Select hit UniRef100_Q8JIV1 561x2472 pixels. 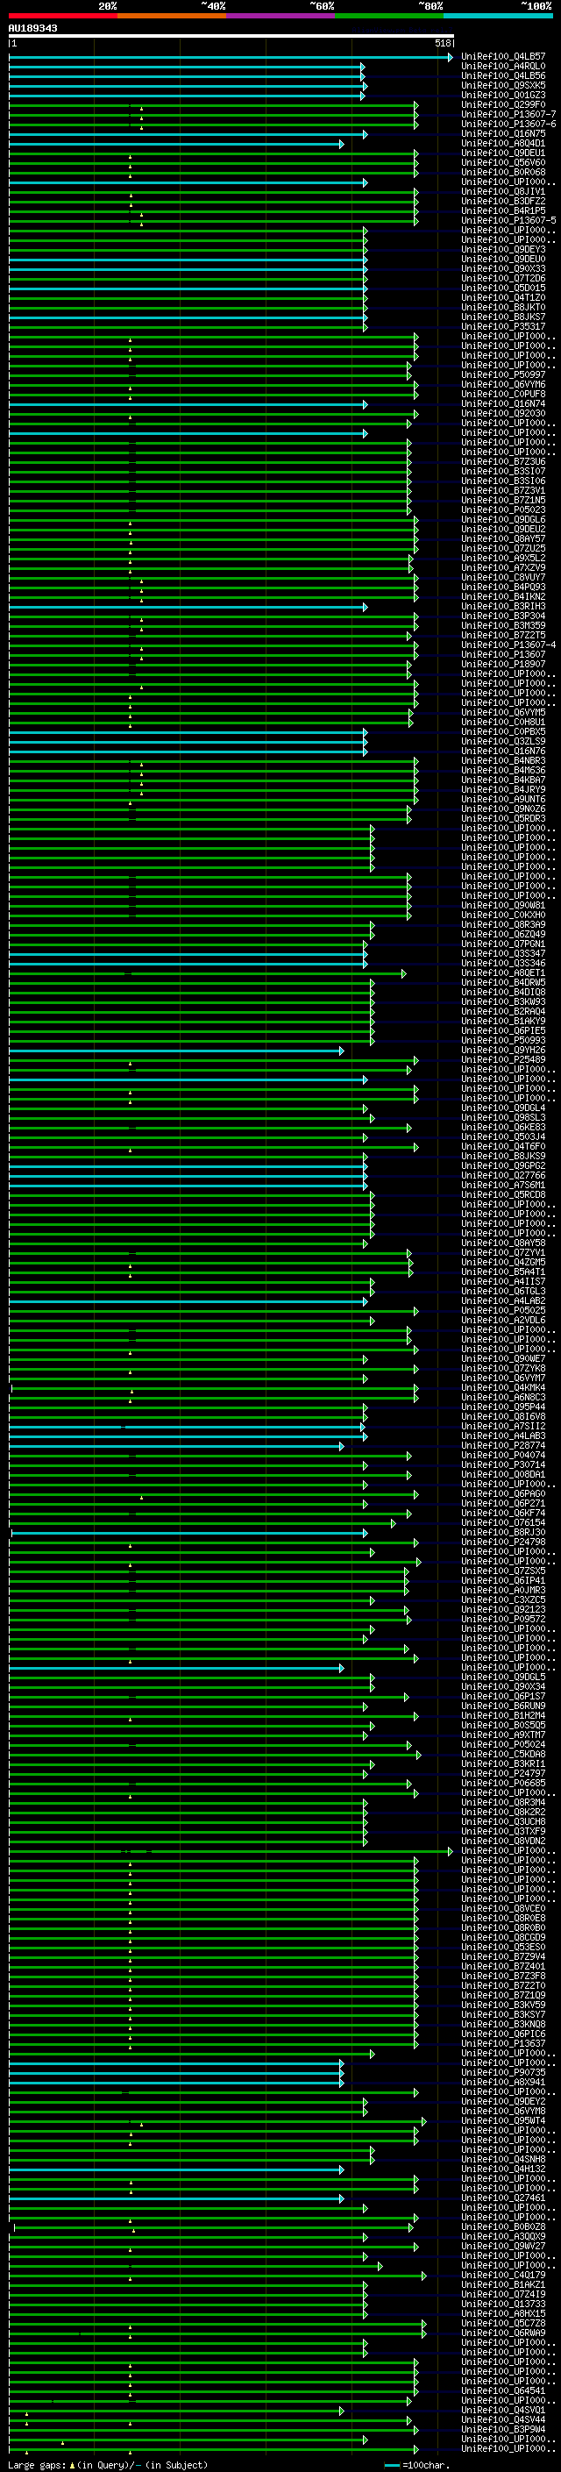[503, 191]
